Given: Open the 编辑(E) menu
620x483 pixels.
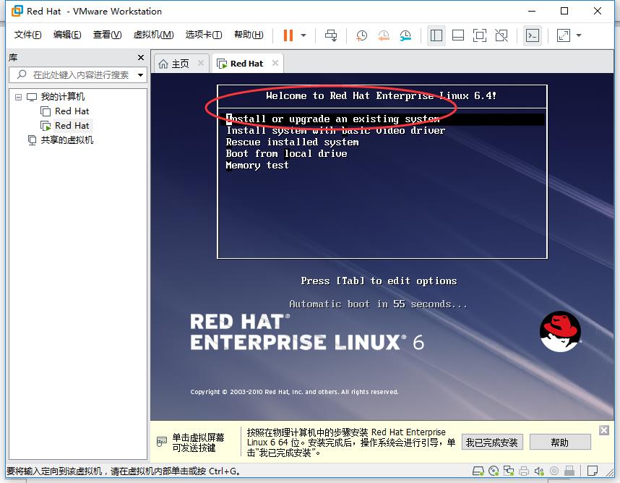Looking at the screenshot, I should [x=67, y=35].
